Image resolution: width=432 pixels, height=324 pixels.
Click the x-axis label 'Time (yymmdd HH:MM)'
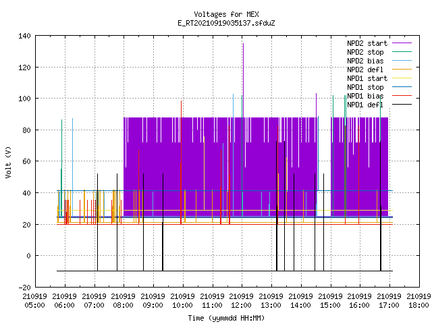click(226, 318)
